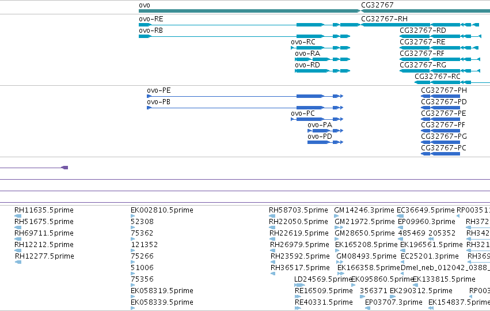Click the ovo-PB protein label
The height and width of the screenshot is (311, 490).
pos(159,102)
